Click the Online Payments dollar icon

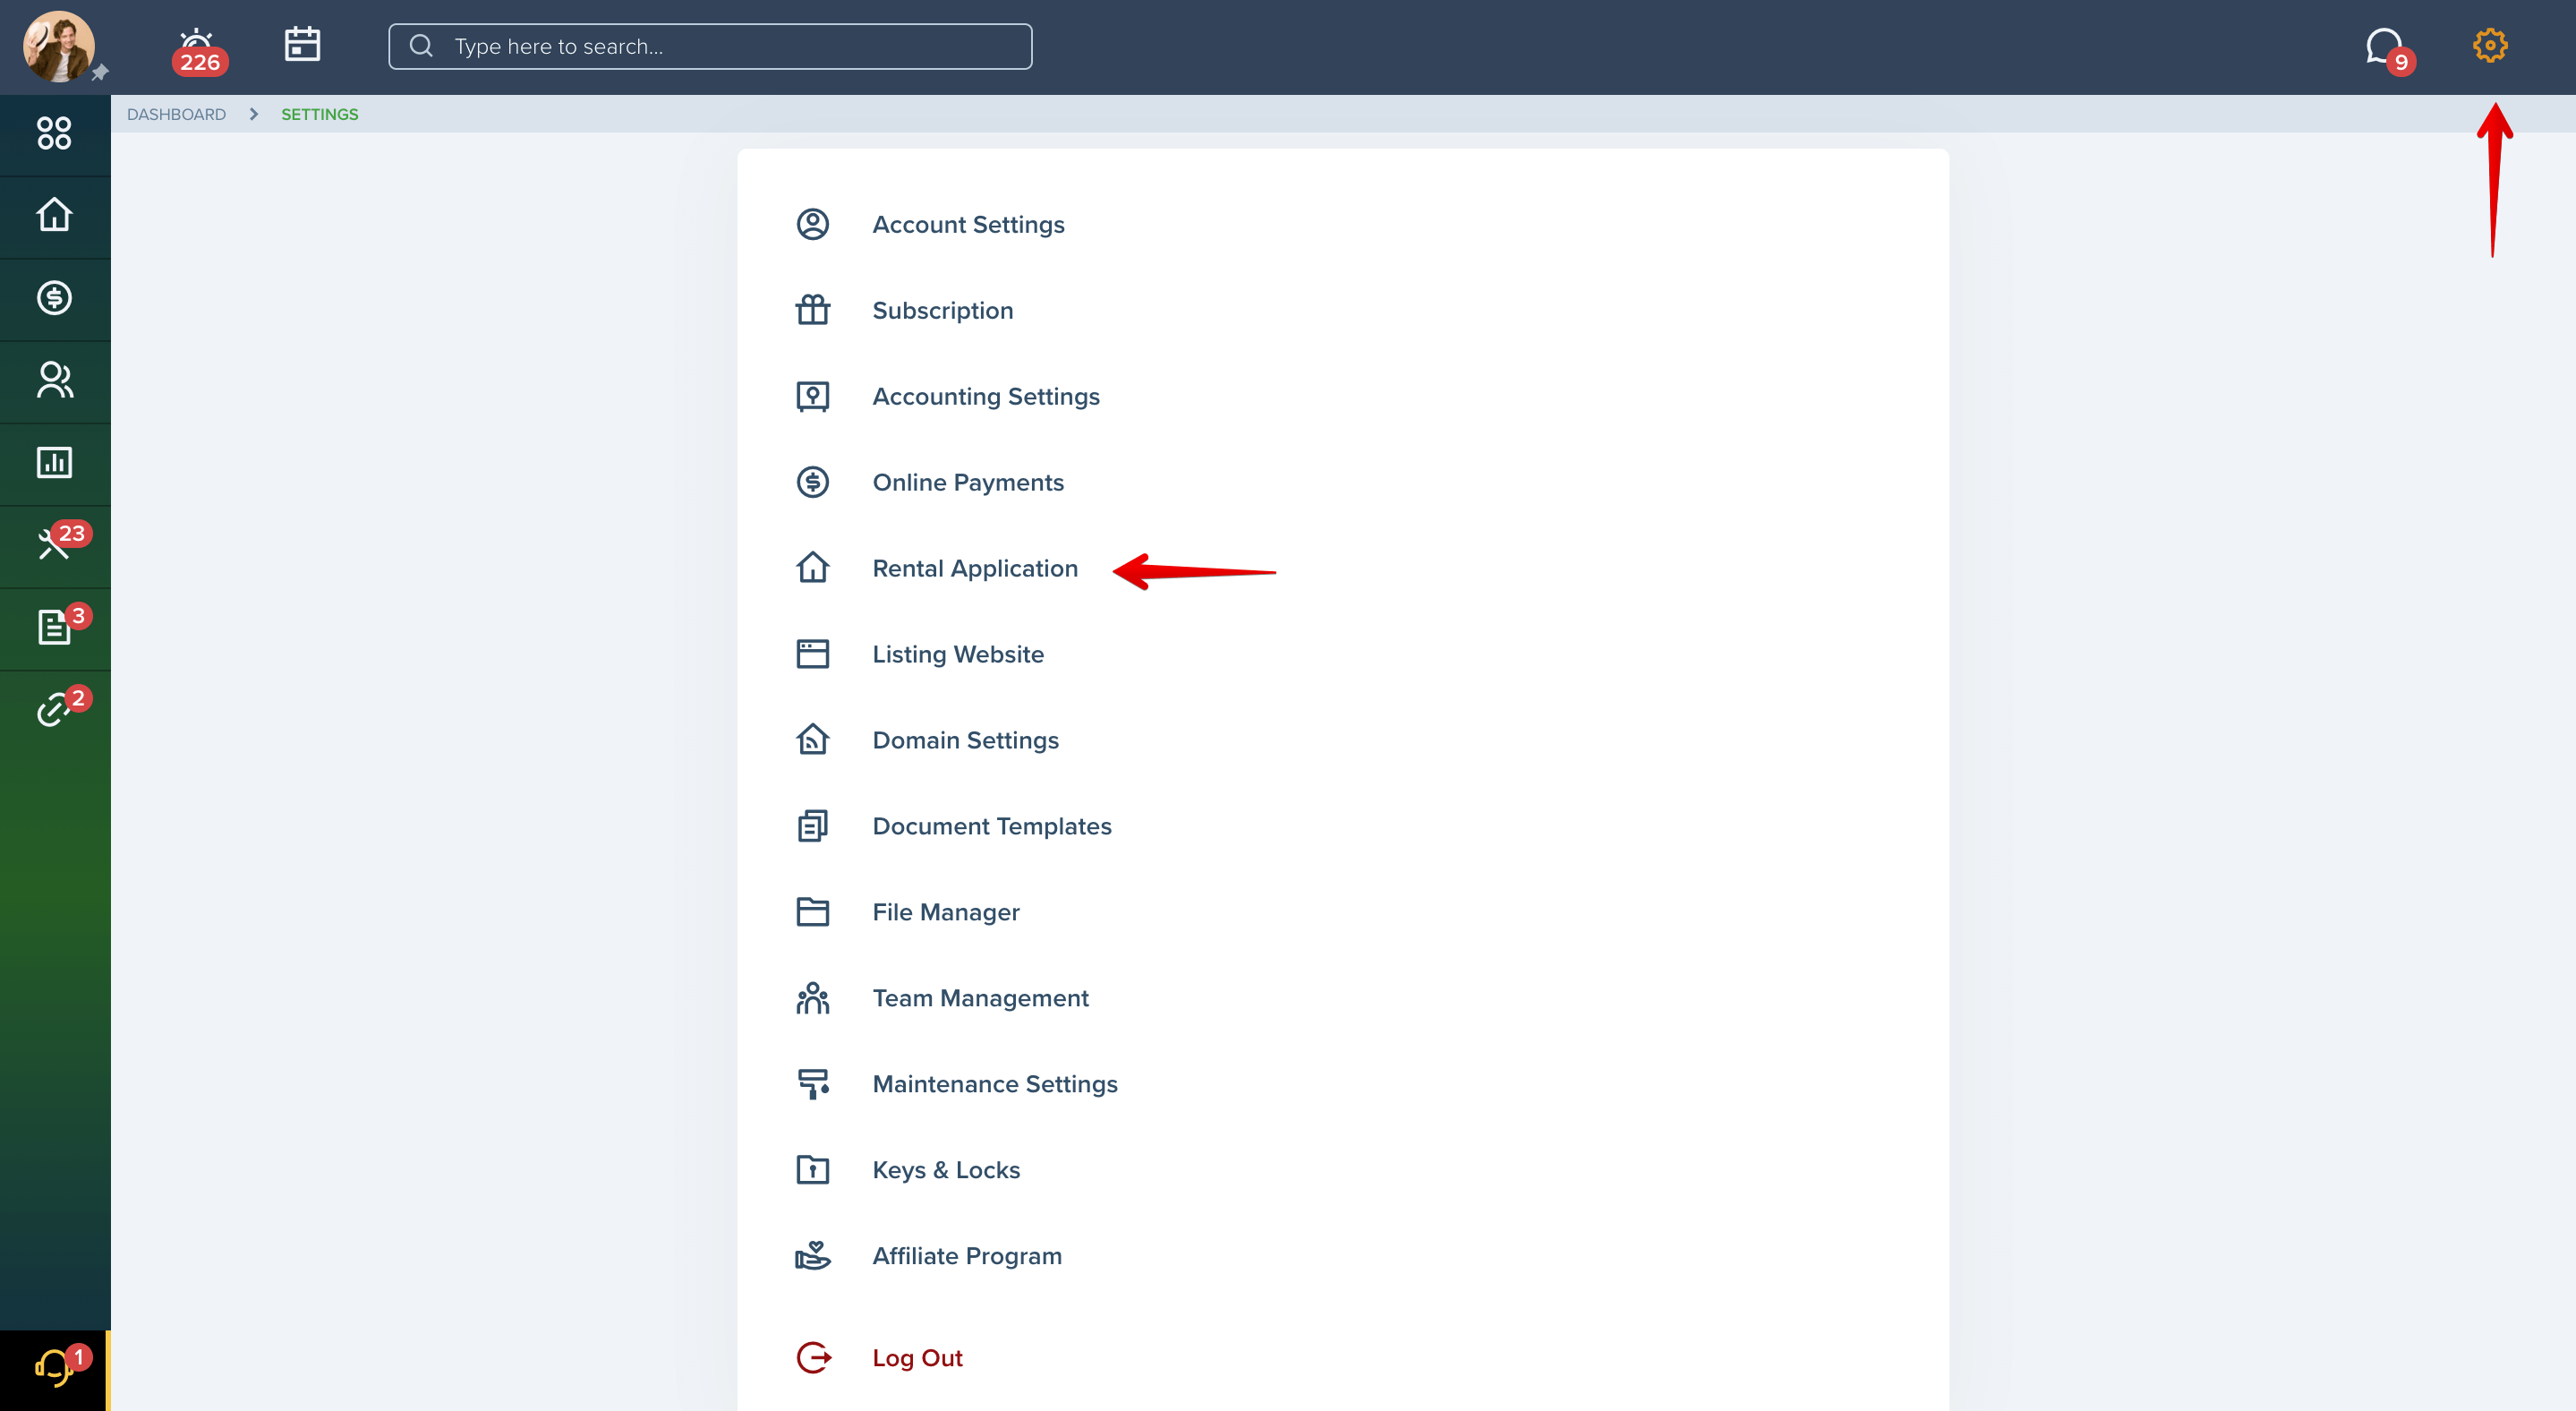(812, 482)
